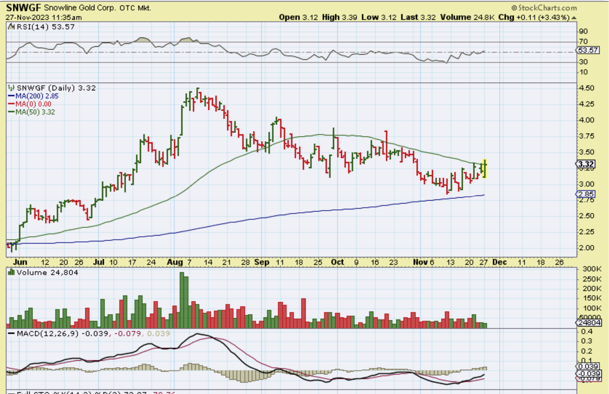Screen dimensions: 609x394
Task: Click the yellow highlighted latest price bar
Action: click(x=485, y=168)
